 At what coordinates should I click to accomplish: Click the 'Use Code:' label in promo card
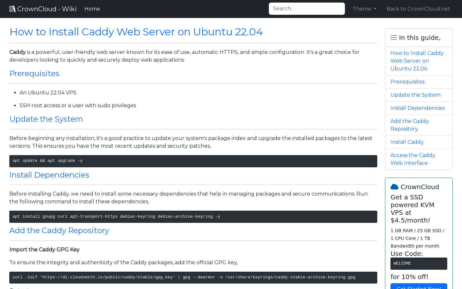[x=406, y=254]
